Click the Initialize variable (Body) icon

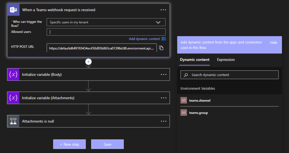13,75
